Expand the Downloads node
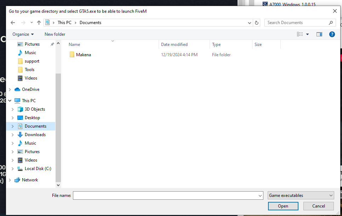Image resolution: width=342 pixels, height=216 pixels. (x=13, y=135)
